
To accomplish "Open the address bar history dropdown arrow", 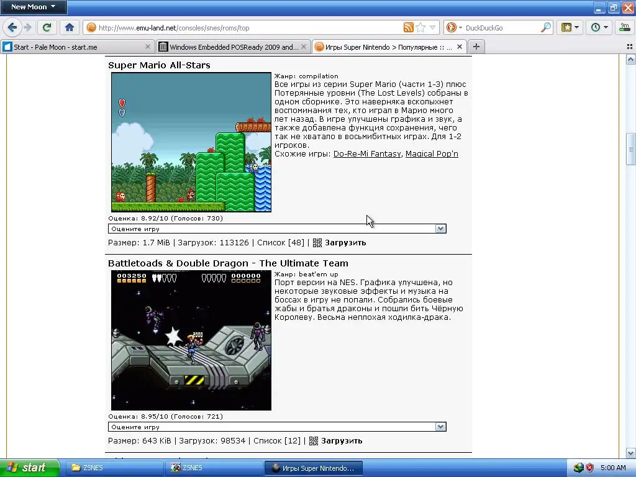I will tap(433, 27).
